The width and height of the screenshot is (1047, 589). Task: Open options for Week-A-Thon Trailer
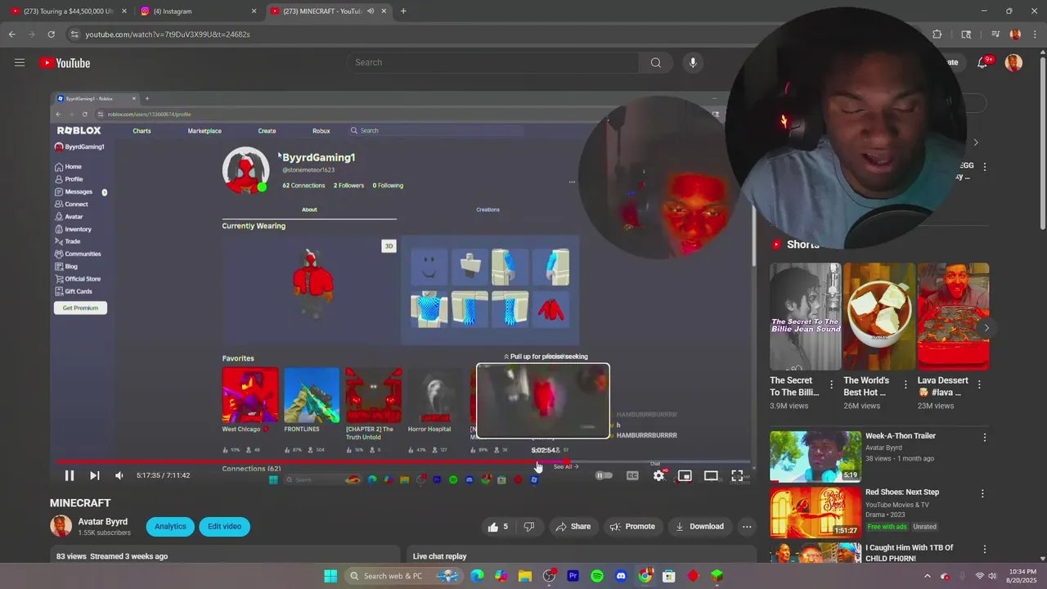point(984,438)
